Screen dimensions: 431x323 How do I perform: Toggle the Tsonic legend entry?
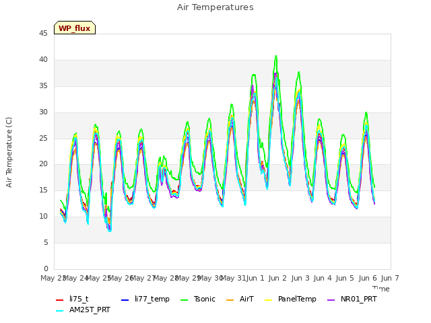(x=197, y=299)
